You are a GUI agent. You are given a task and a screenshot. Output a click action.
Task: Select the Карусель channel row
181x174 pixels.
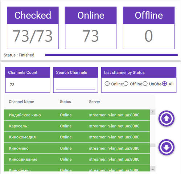point(77,126)
